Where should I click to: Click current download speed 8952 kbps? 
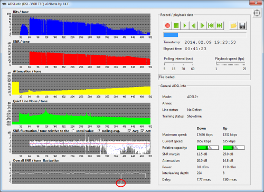pos(204,141)
